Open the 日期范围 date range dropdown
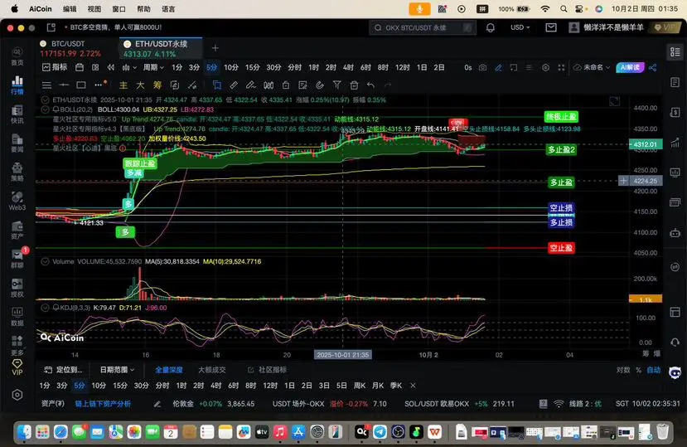 tap(117, 370)
